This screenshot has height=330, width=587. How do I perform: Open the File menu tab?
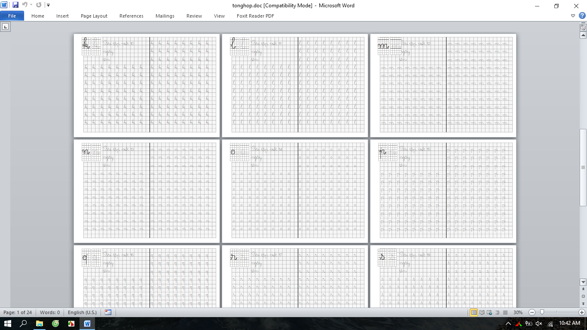12,16
